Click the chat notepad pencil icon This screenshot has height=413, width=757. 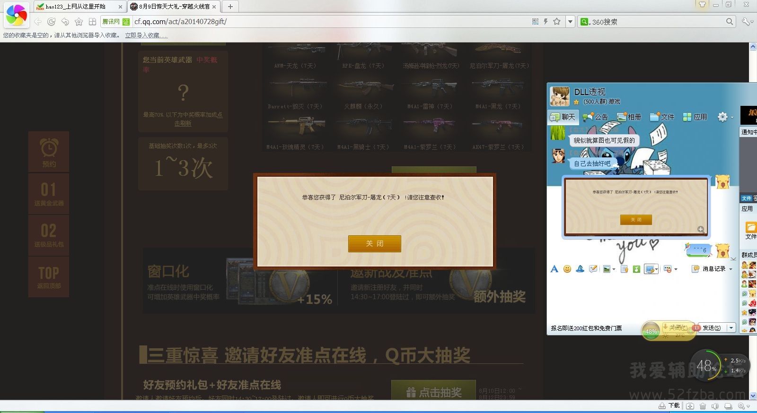pyautogui.click(x=593, y=269)
